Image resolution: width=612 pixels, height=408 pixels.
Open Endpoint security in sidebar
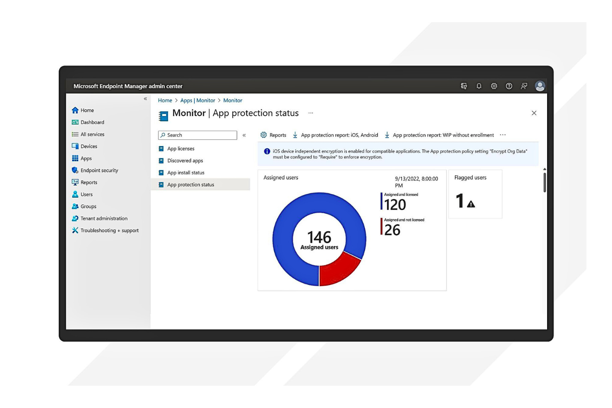(99, 170)
